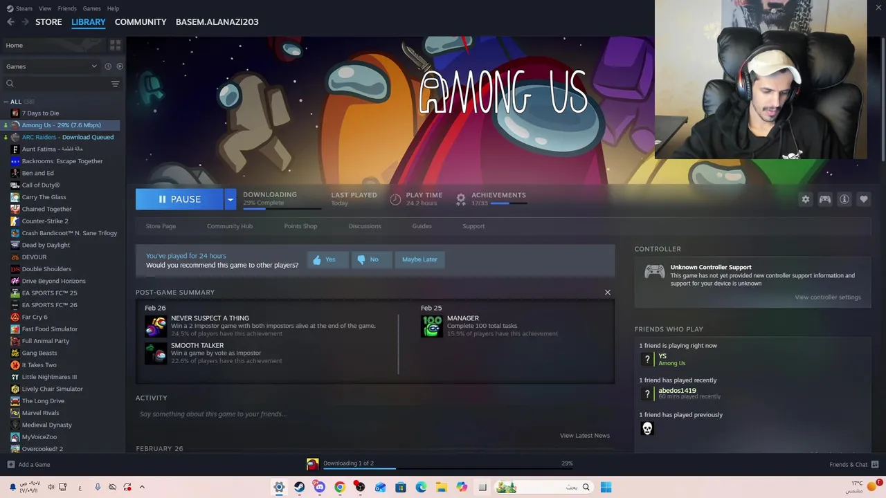Click the Windows Start button
The image size is (886, 498).
click(606, 487)
